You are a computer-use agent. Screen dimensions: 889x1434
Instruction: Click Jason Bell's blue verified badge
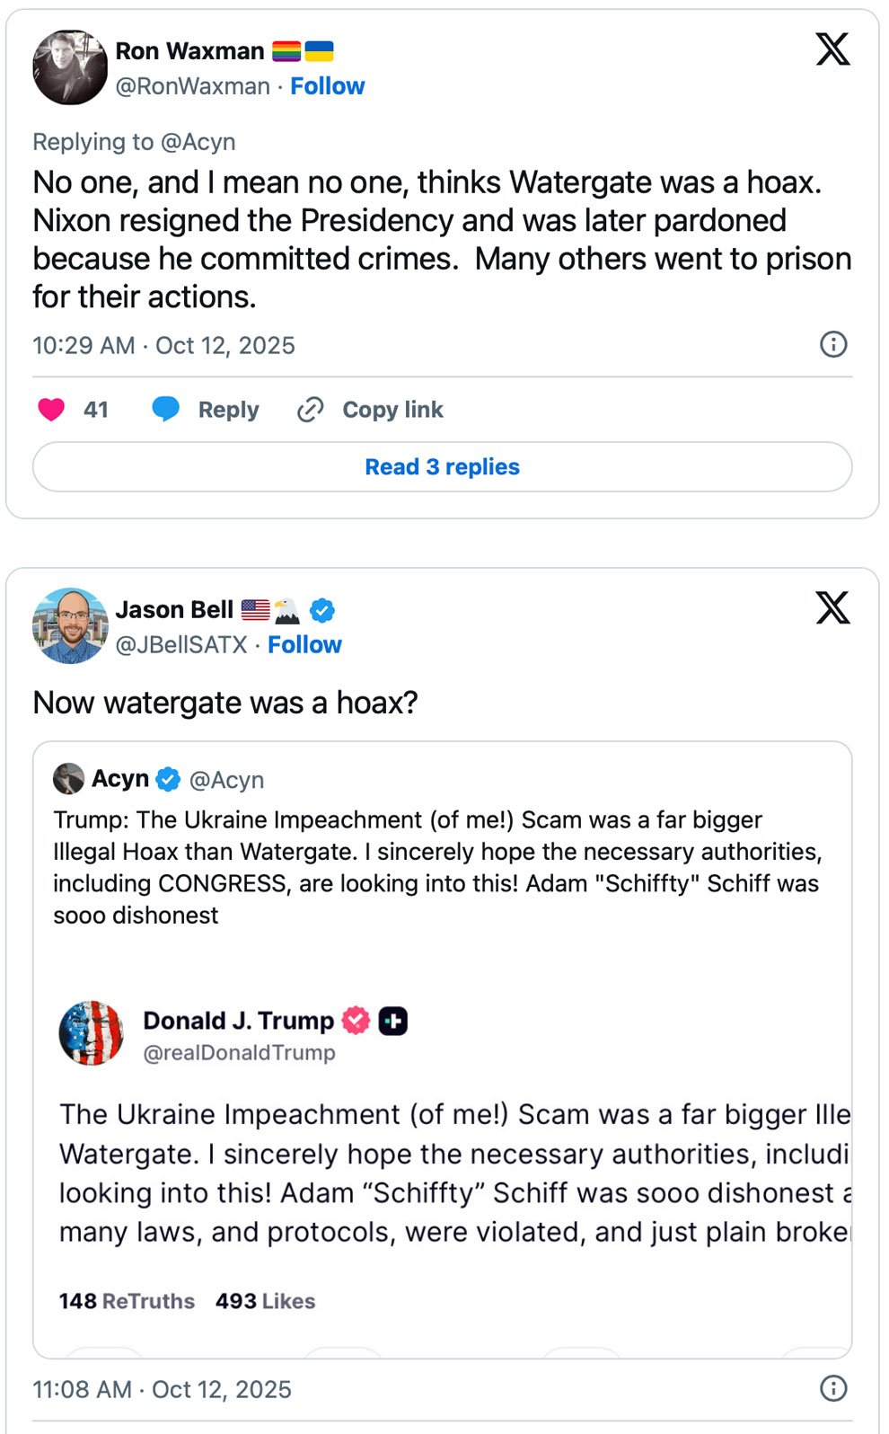pos(322,611)
